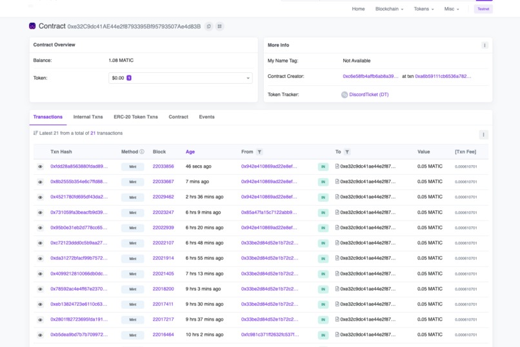
Task: Preview transaction 0x4099212810066db0dc
Action: coord(40,273)
